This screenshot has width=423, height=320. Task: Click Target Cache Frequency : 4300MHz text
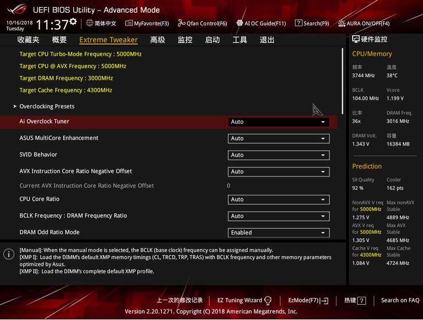click(x=66, y=90)
